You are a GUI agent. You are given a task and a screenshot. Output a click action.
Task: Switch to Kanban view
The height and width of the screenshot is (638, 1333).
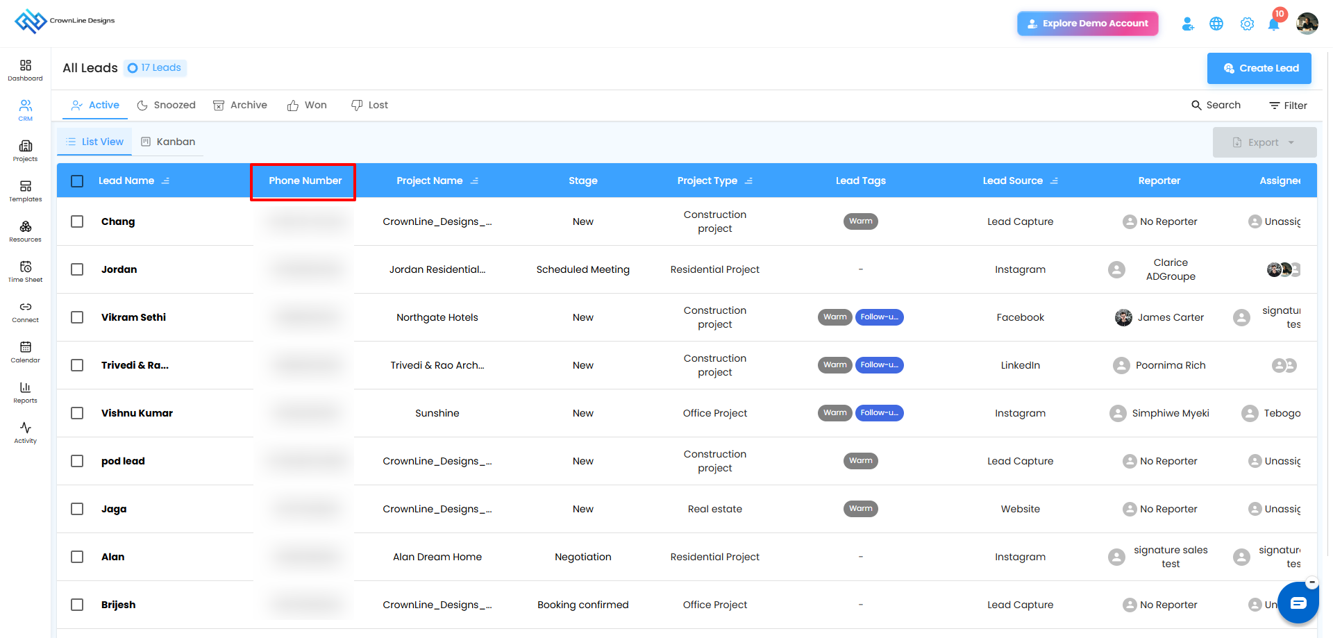pyautogui.click(x=168, y=142)
